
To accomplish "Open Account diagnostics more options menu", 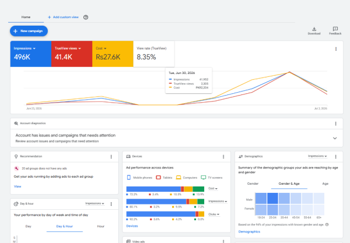I will tap(336, 124).
